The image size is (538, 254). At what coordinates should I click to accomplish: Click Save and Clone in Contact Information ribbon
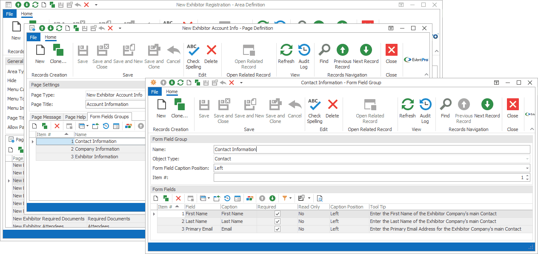tap(275, 111)
